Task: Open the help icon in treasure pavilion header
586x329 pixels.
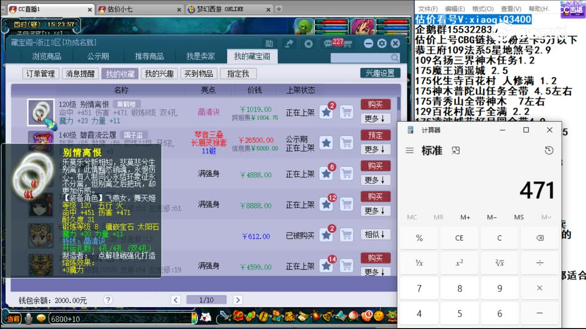Action: [269, 43]
